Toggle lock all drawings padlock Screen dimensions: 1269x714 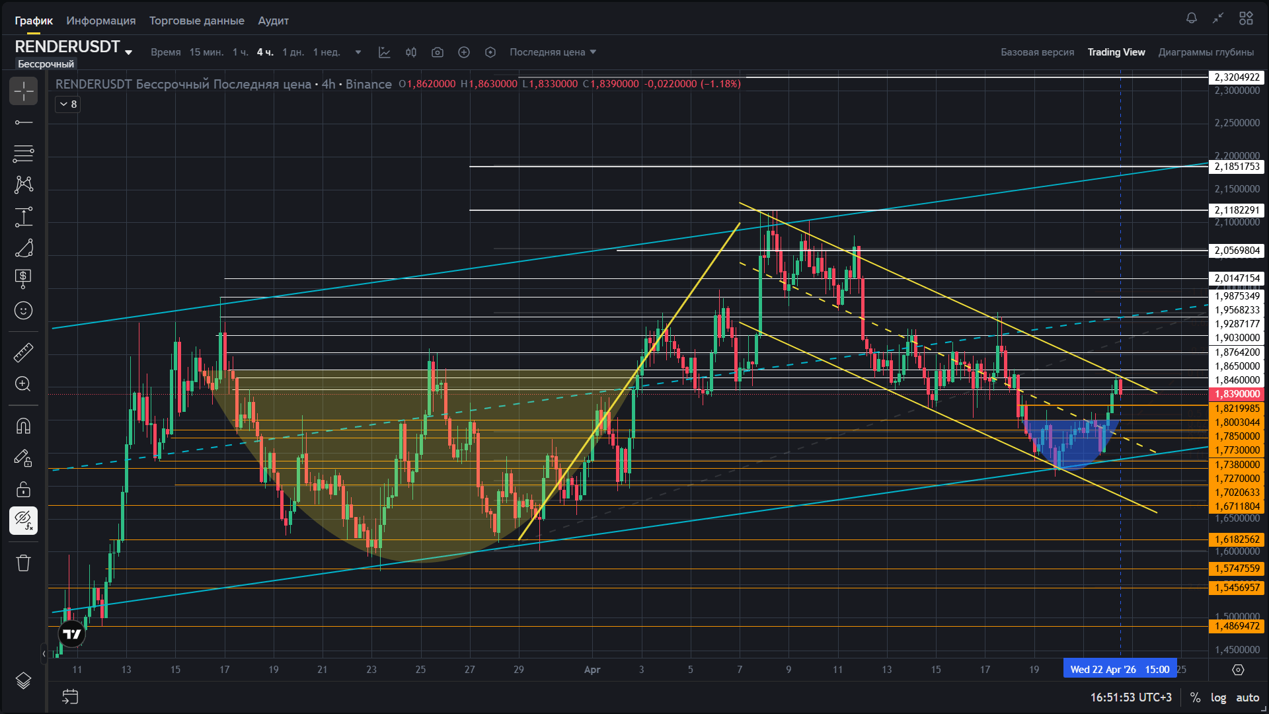23,489
